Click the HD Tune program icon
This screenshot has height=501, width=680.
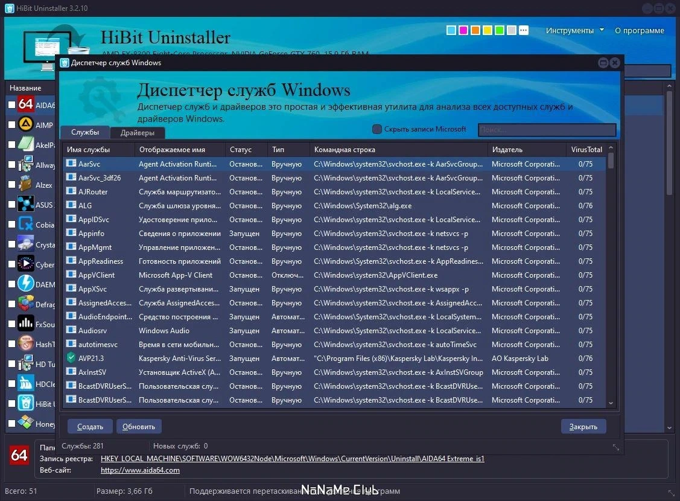25,364
